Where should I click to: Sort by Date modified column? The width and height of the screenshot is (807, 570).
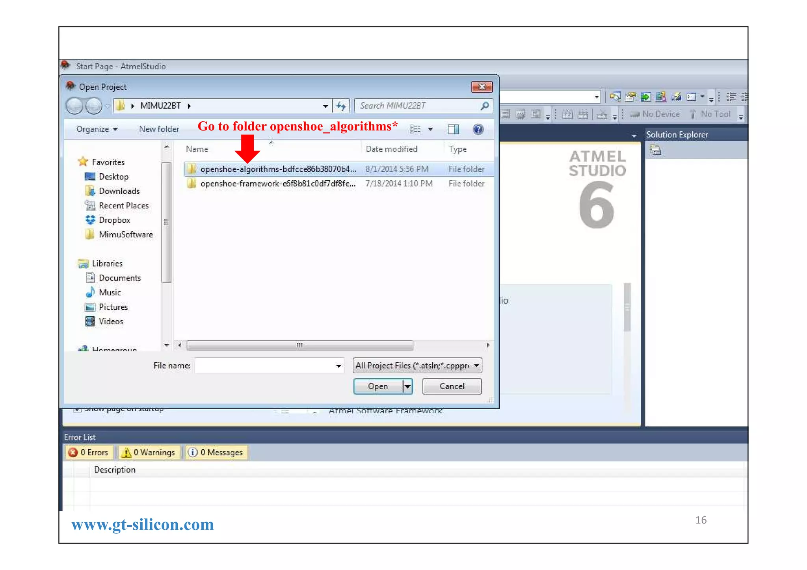[391, 149]
